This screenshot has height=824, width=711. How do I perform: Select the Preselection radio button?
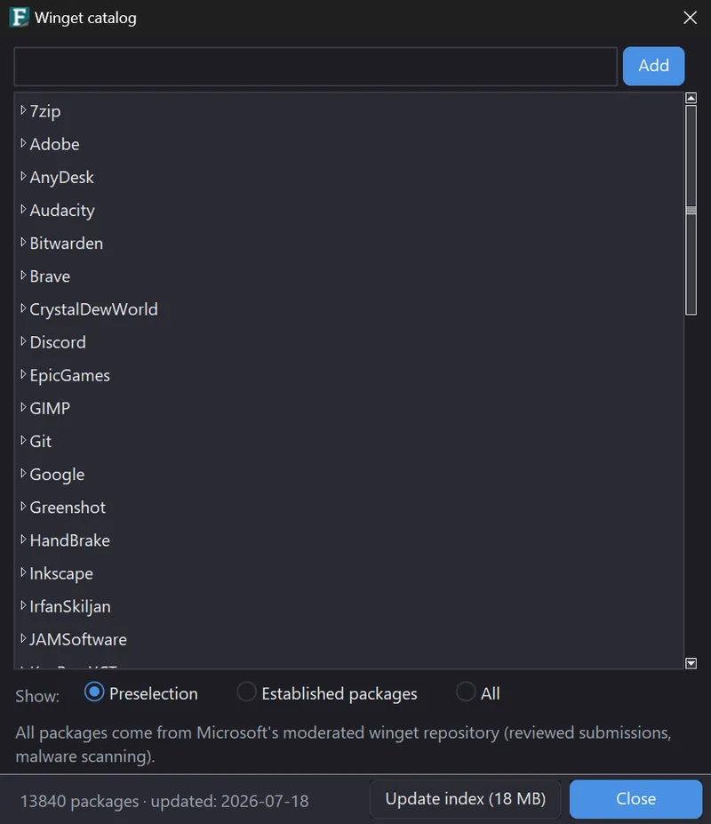tap(94, 692)
